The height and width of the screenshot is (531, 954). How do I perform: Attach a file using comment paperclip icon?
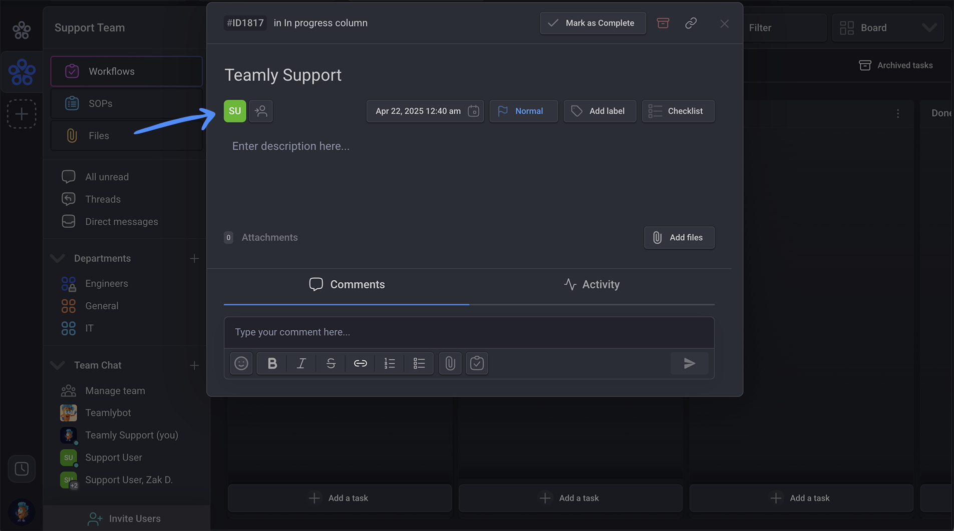tap(450, 363)
